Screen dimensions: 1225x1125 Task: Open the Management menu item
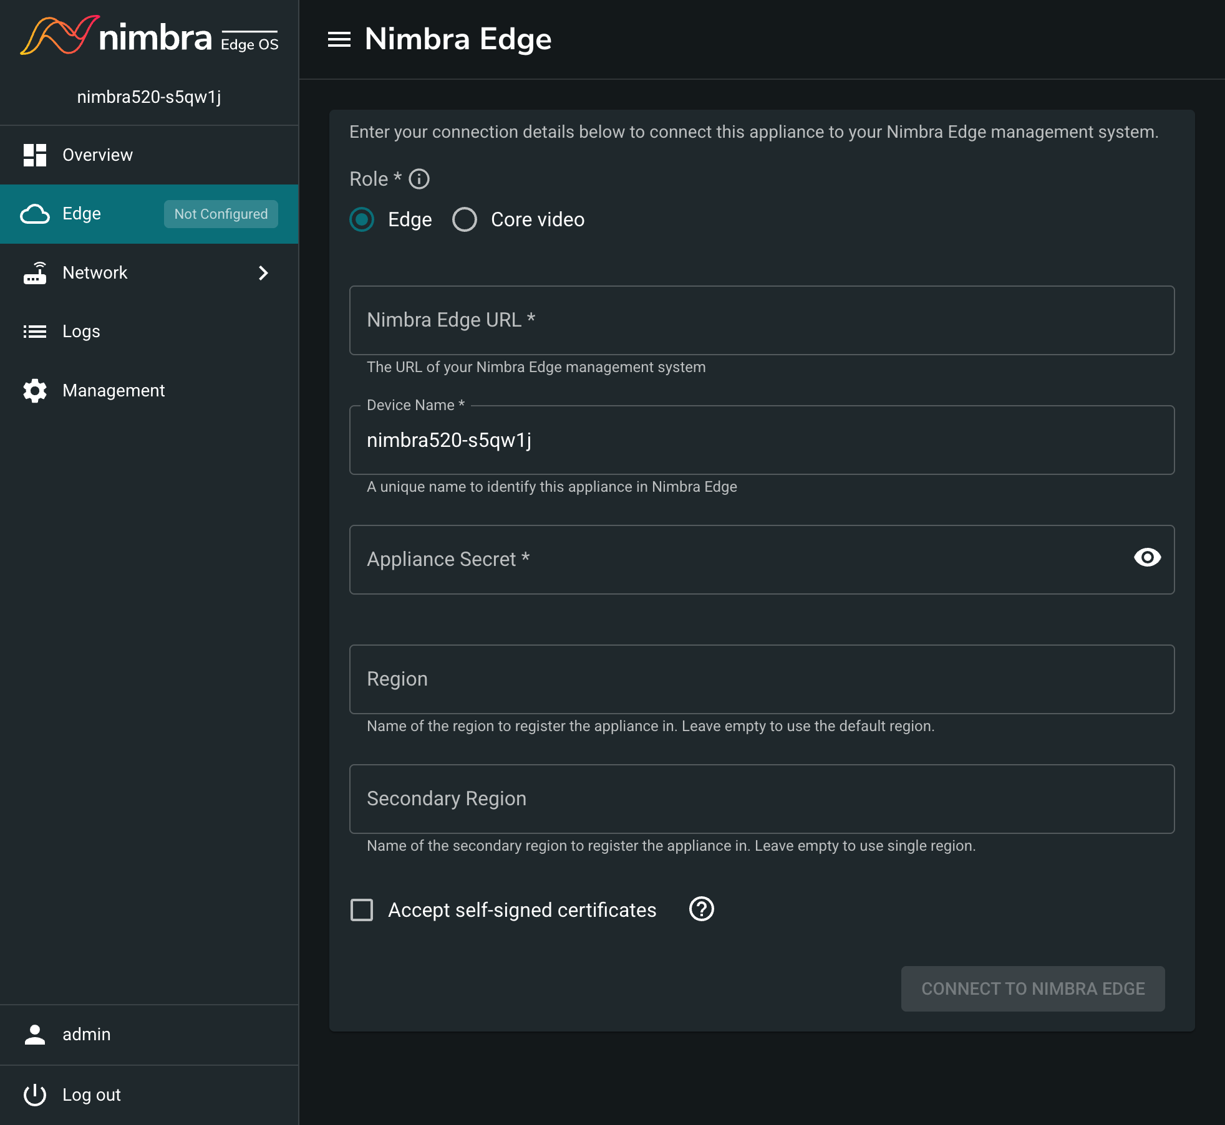tap(149, 391)
